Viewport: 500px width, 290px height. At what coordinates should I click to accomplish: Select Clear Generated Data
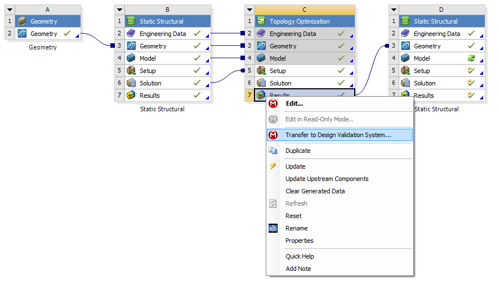click(x=340, y=191)
